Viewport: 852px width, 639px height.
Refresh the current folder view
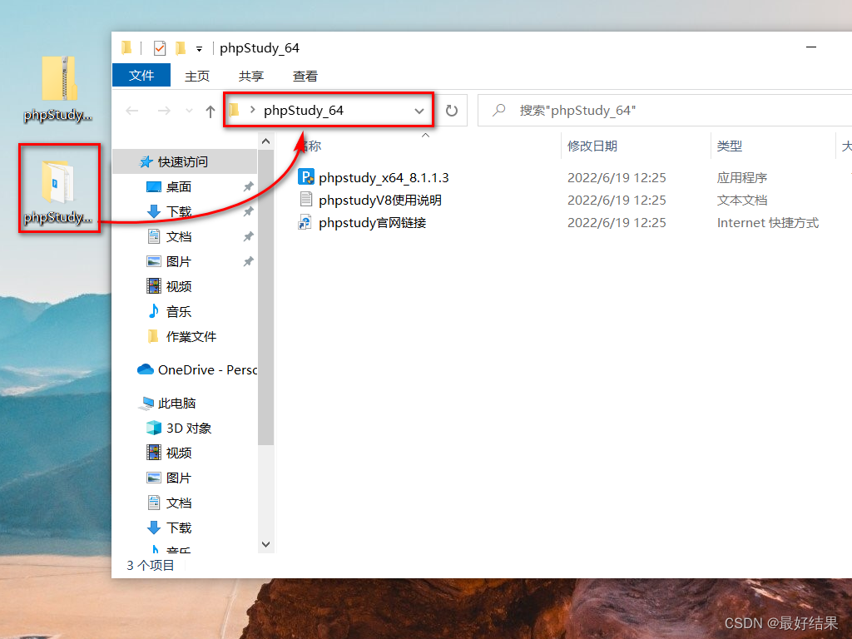click(x=452, y=111)
